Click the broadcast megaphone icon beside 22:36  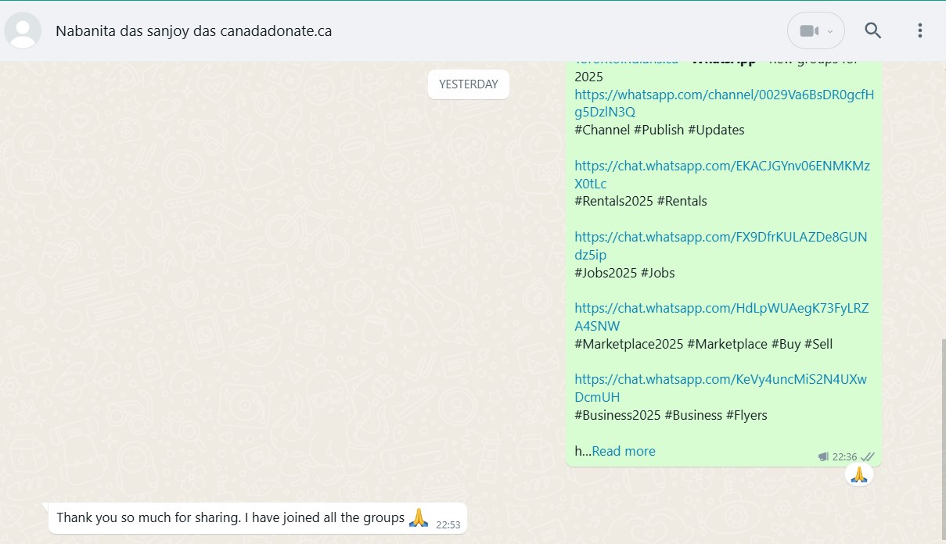pos(823,456)
